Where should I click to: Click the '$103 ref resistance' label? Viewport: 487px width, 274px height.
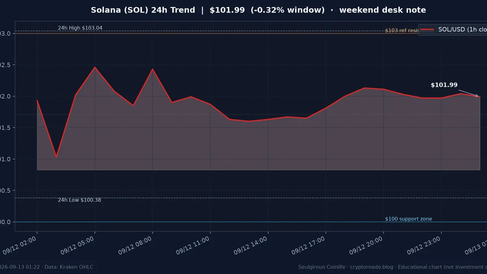click(409, 30)
